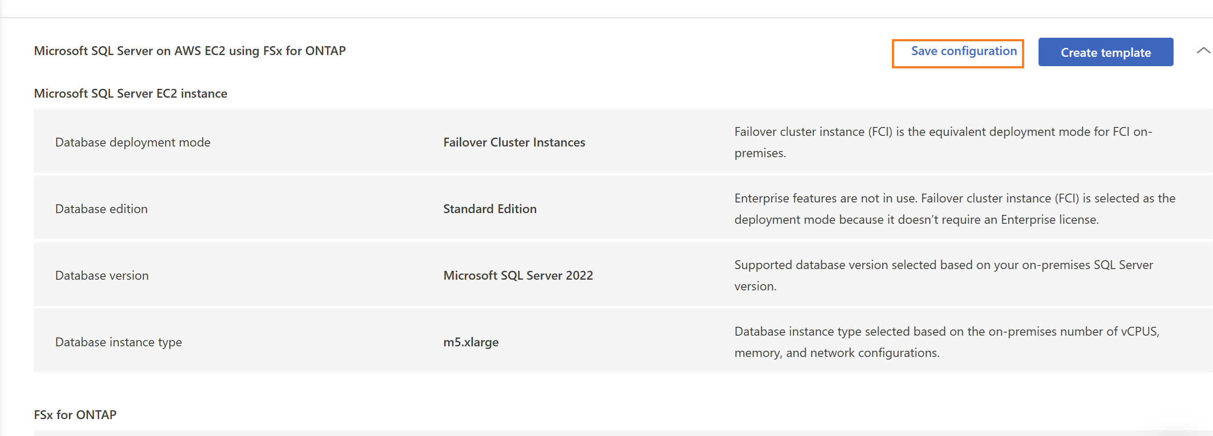Select the Database deployment mode label
The height and width of the screenshot is (436, 1213).
coord(133,142)
